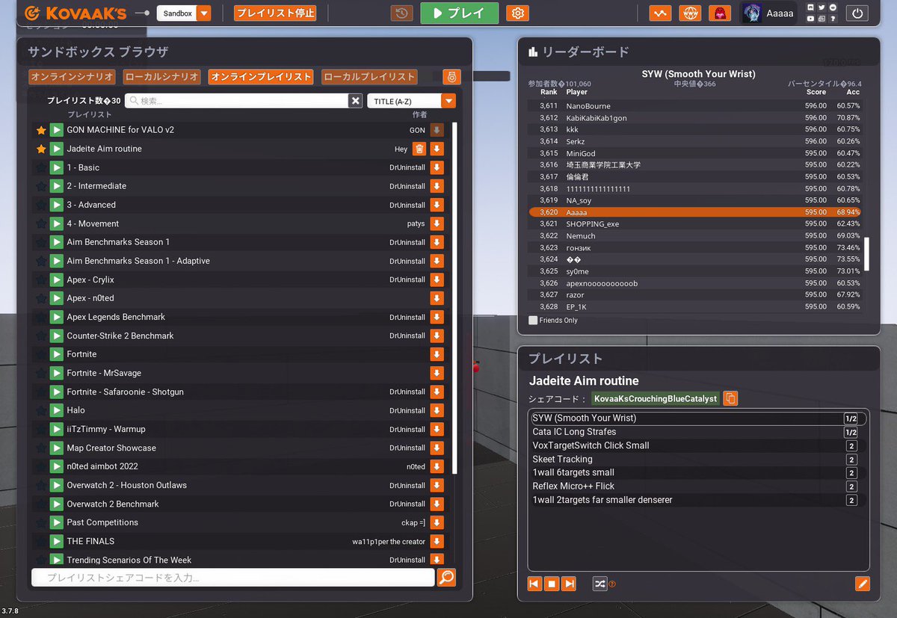897x618 pixels.
Task: Skip to previous scenario in playlist
Action: pyautogui.click(x=534, y=584)
